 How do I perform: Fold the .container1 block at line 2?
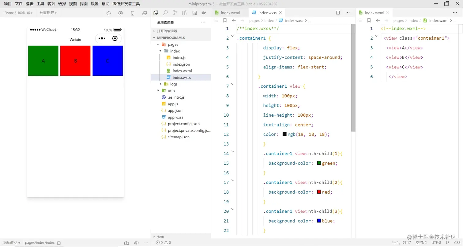pyautogui.click(x=233, y=36)
